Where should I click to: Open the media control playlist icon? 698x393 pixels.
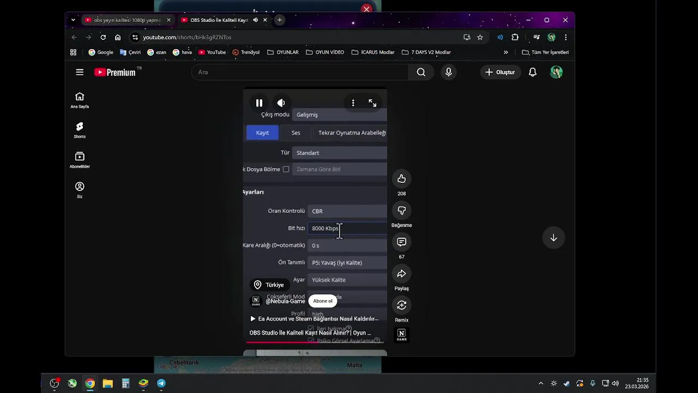pyautogui.click(x=537, y=37)
